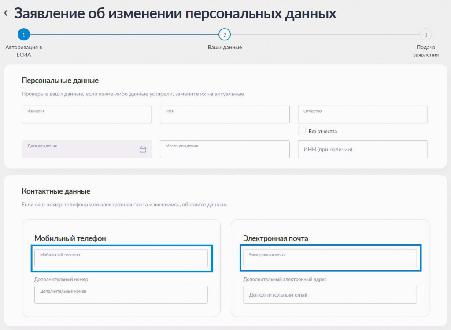This screenshot has width=451, height=330.
Task: Click the highlighted Мобильный телефон input
Action: (121, 258)
